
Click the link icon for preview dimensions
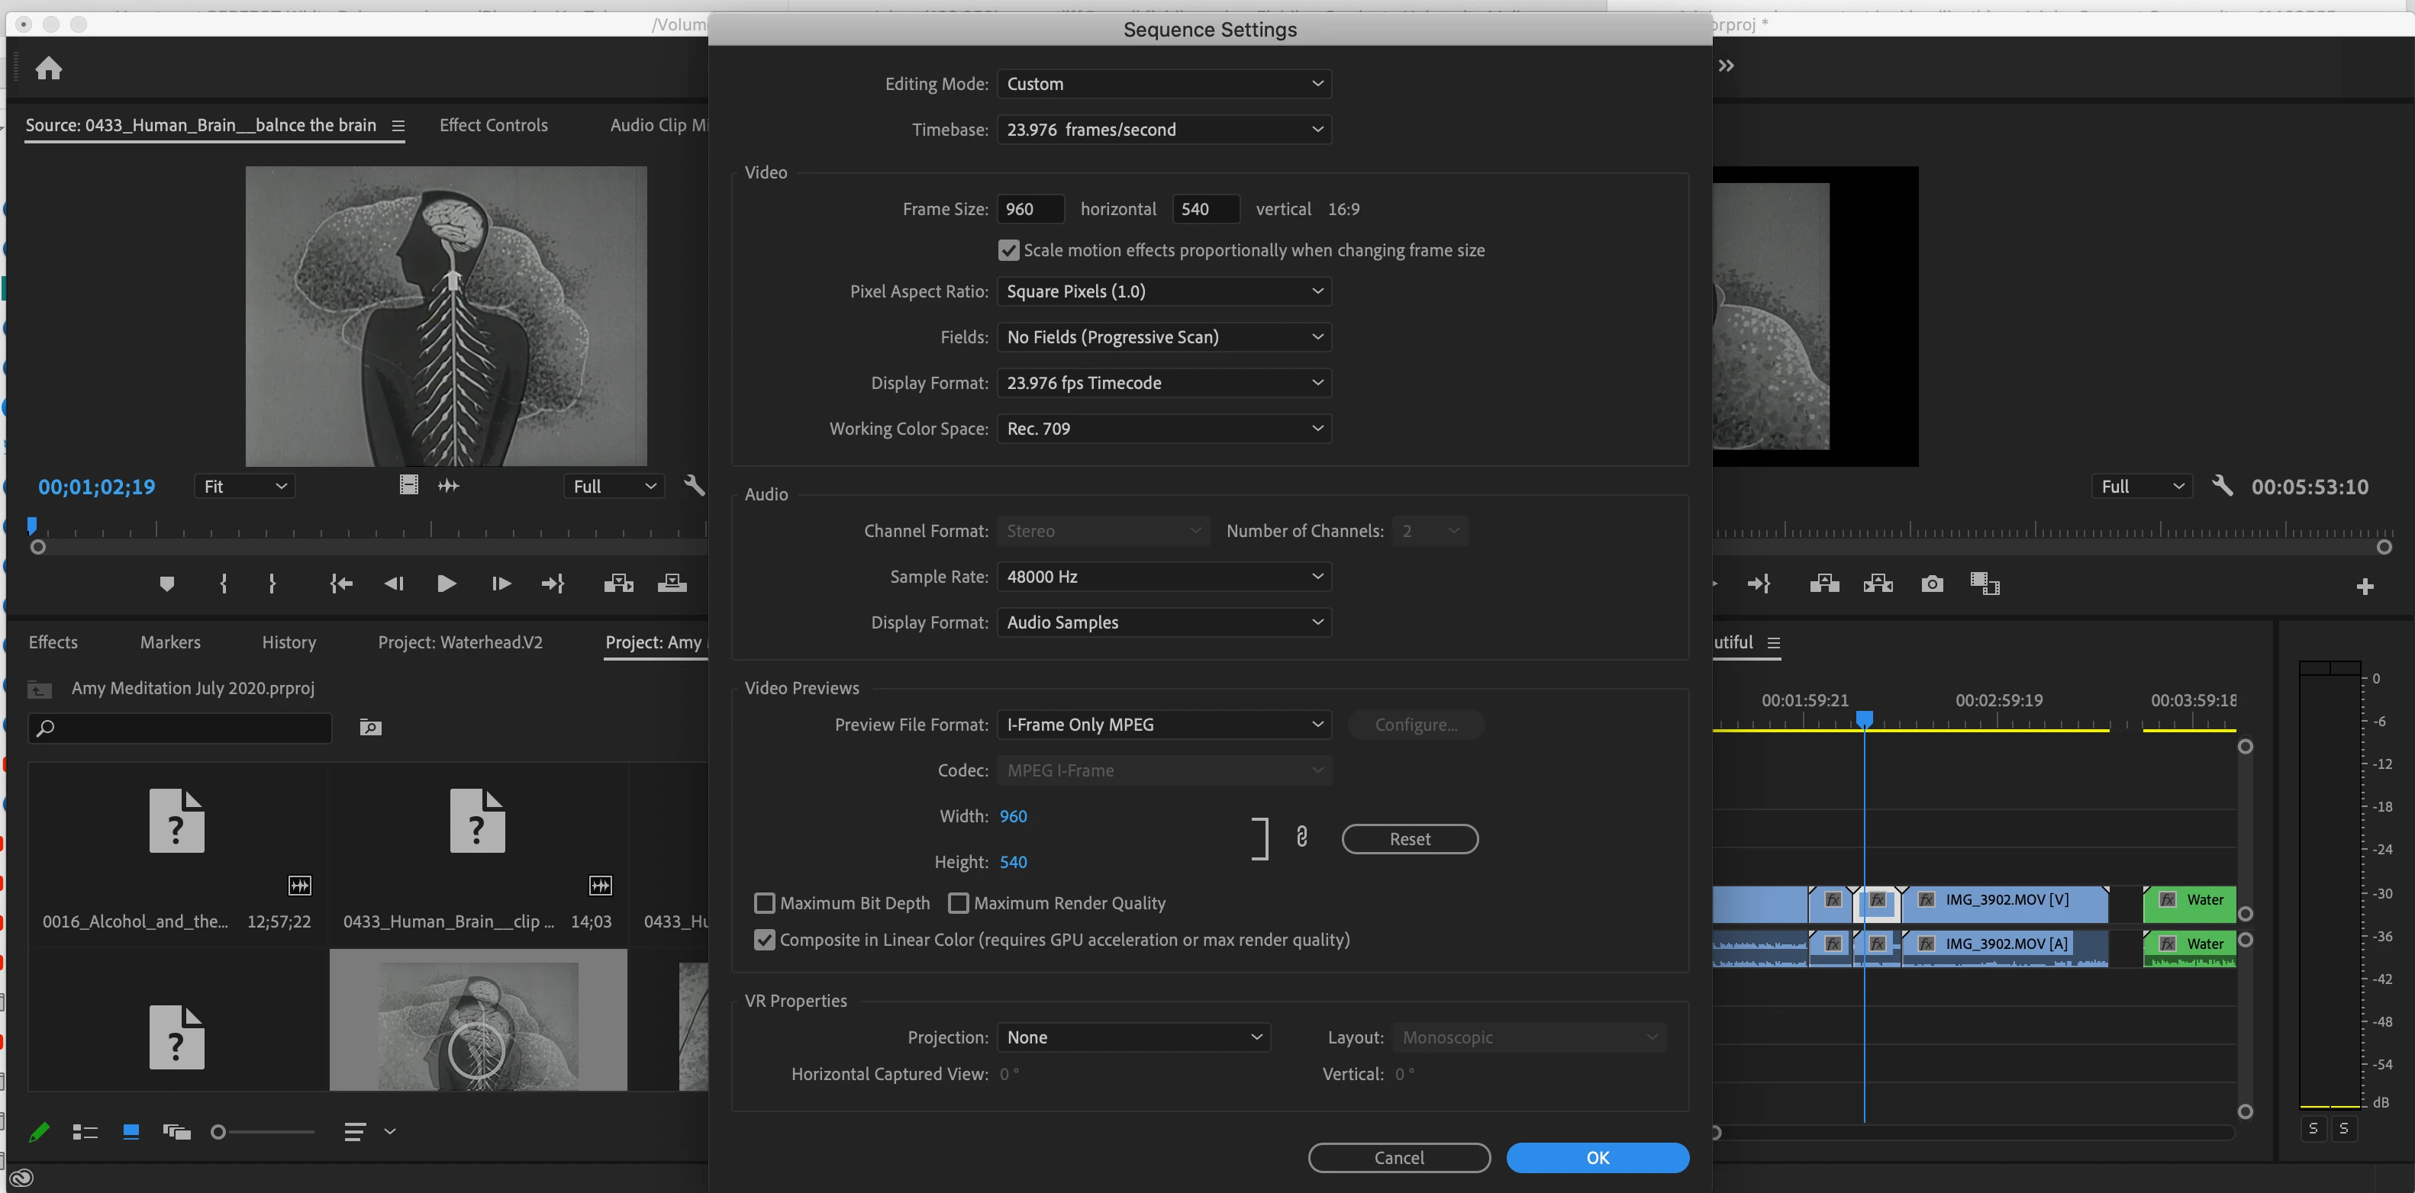pos(1301,837)
